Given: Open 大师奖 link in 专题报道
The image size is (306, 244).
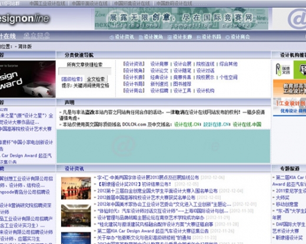Looking at the screenshot, I should point(282,198).
